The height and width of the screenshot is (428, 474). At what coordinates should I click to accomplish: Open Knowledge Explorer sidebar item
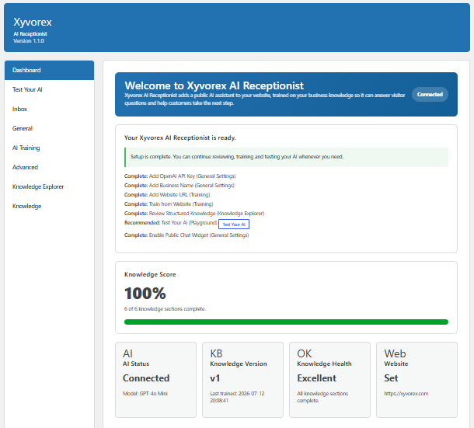click(49, 186)
